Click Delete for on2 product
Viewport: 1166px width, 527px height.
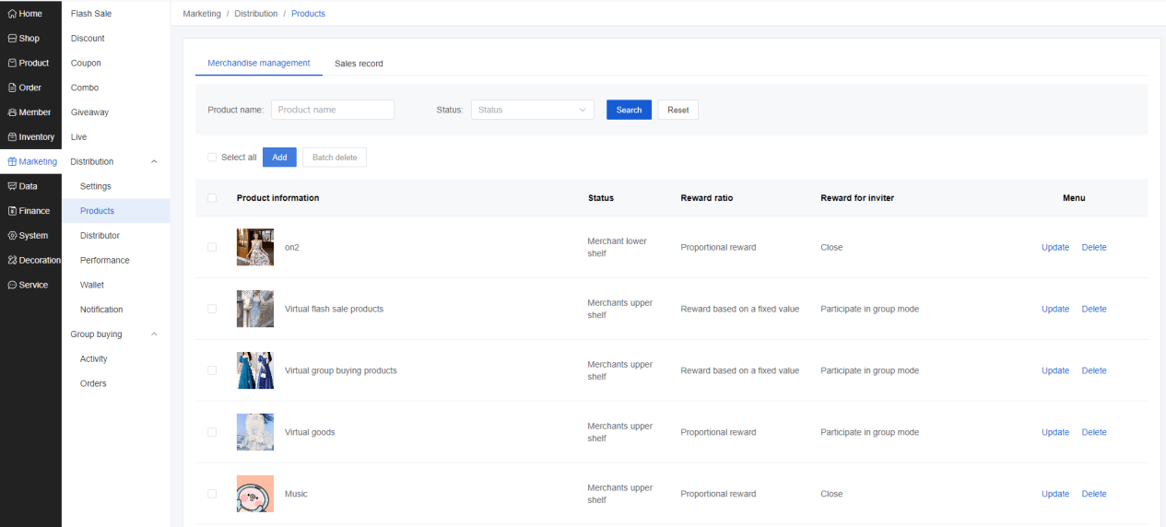(x=1094, y=247)
